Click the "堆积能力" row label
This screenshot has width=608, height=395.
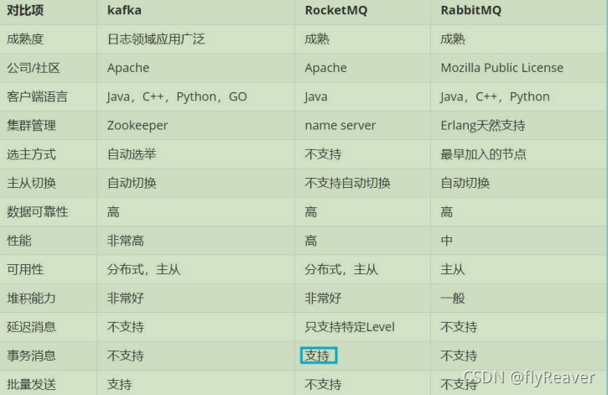[x=31, y=299]
